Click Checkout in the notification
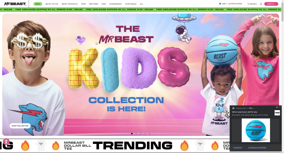The height and width of the screenshot is (154, 284). click(238, 148)
